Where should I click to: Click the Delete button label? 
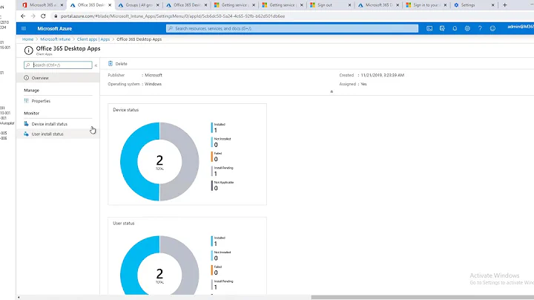[121, 64]
